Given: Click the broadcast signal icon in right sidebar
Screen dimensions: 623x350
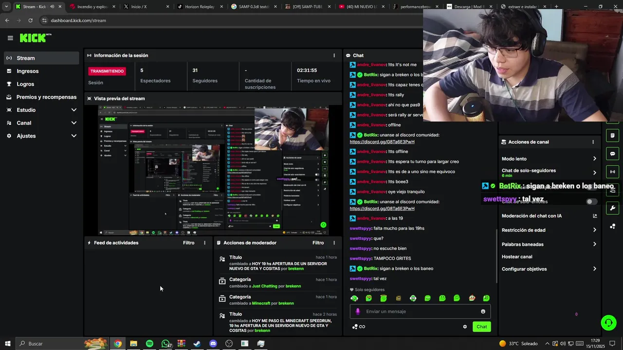Looking at the screenshot, I should (x=612, y=172).
